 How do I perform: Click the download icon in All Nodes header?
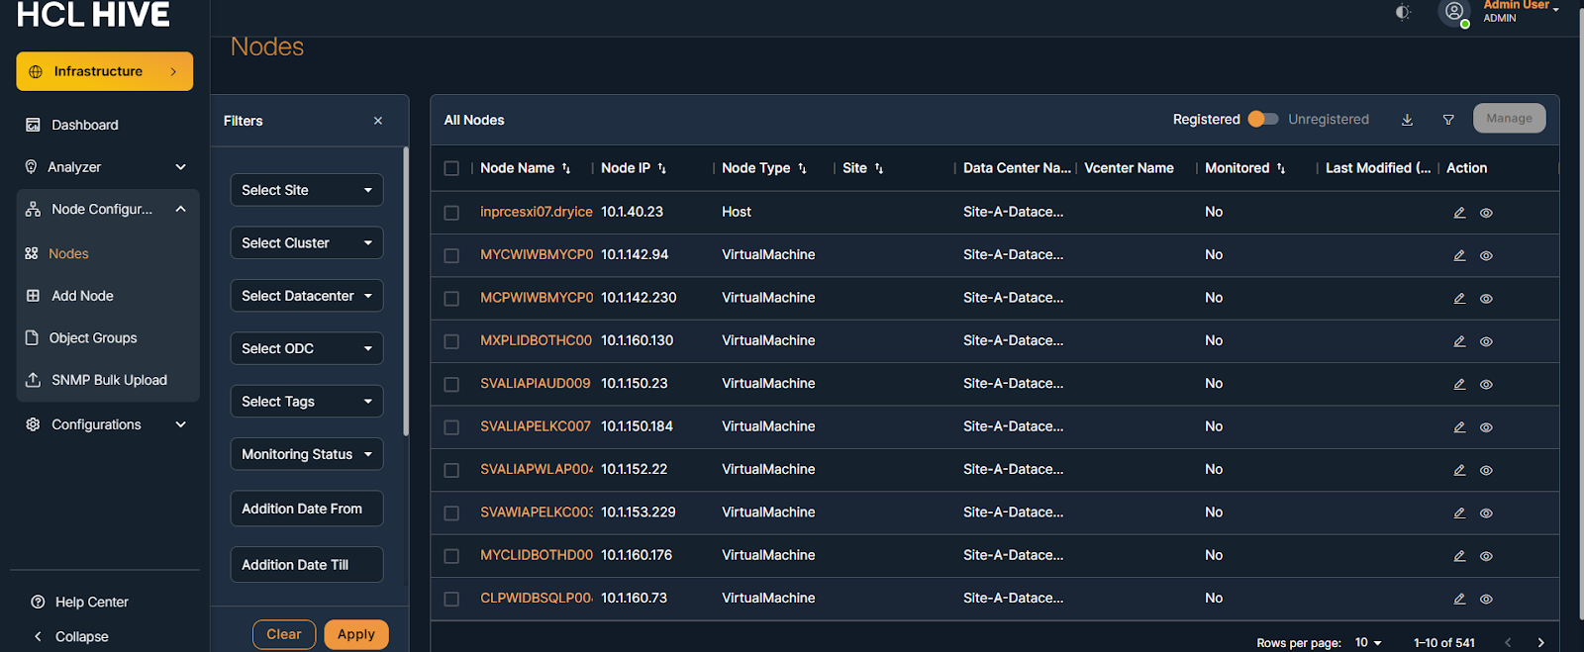pyautogui.click(x=1407, y=120)
